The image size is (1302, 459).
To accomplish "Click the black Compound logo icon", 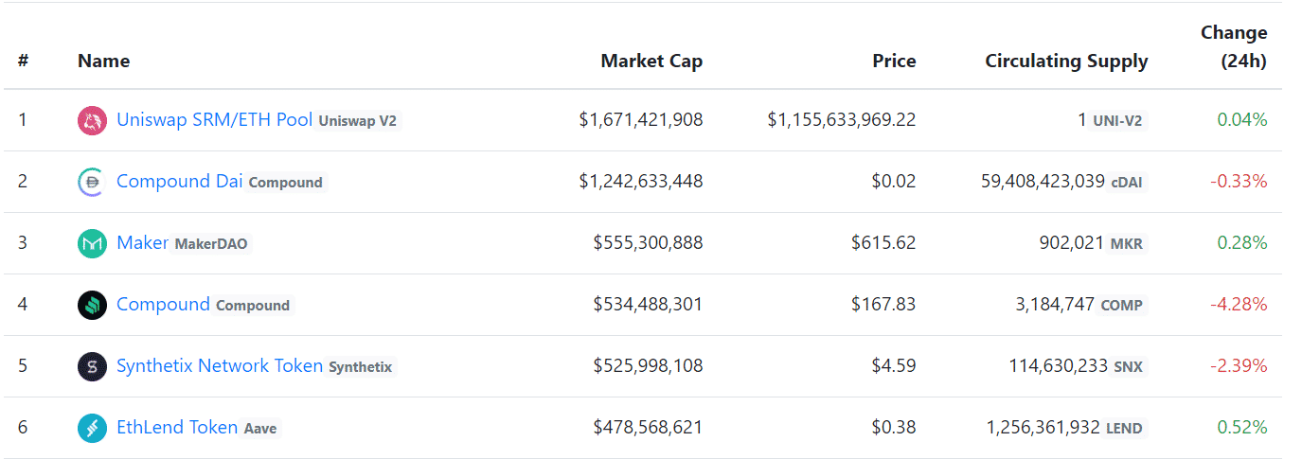I will point(92,305).
